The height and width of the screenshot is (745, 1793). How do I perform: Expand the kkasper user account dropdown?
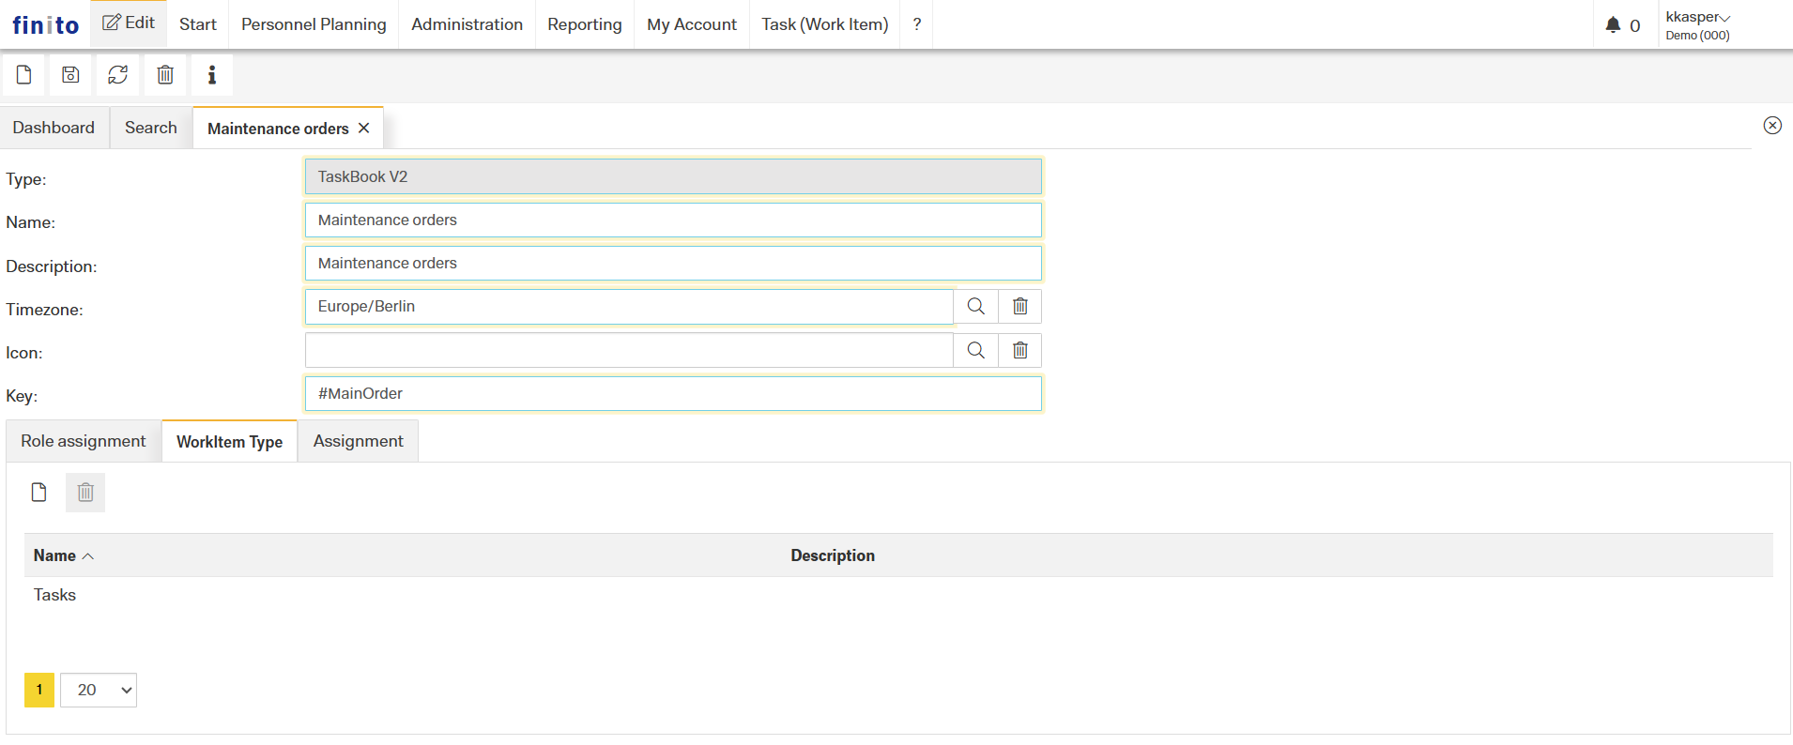click(x=1697, y=18)
